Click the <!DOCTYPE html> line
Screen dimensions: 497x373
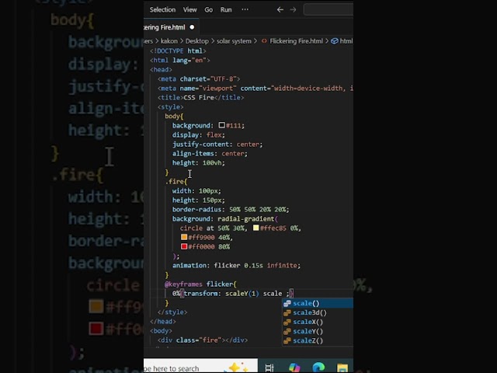pyautogui.click(x=178, y=51)
